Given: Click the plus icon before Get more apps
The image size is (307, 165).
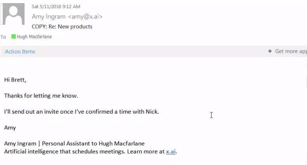Looking at the screenshot, I should (270, 51).
